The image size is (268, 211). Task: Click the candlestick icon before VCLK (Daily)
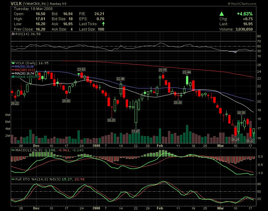tap(13, 63)
